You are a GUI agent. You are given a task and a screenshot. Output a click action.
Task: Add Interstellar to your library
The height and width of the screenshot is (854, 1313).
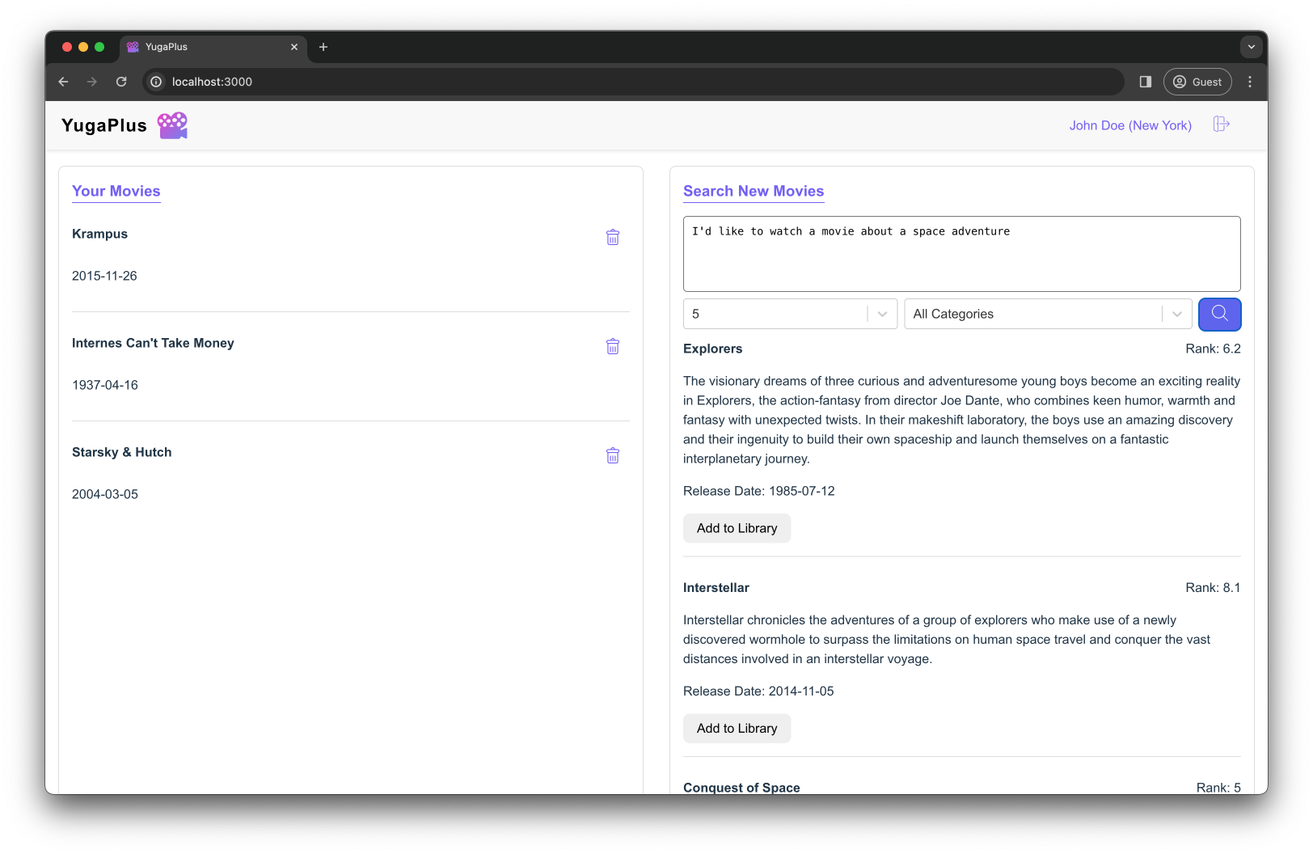click(737, 728)
